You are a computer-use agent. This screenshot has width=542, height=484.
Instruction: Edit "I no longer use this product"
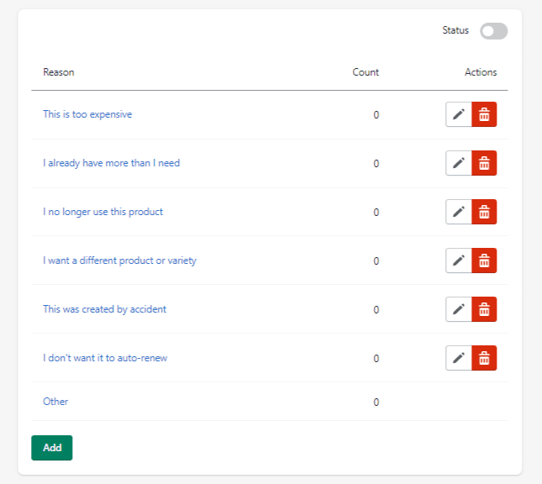pos(458,212)
